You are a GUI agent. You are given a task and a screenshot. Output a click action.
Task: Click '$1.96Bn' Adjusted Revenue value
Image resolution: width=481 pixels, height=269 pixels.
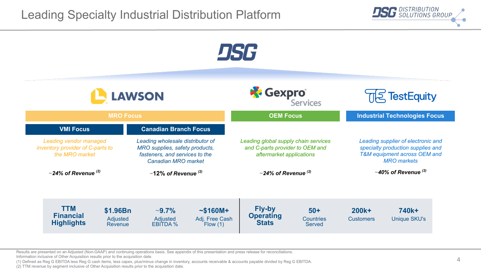(x=118, y=211)
